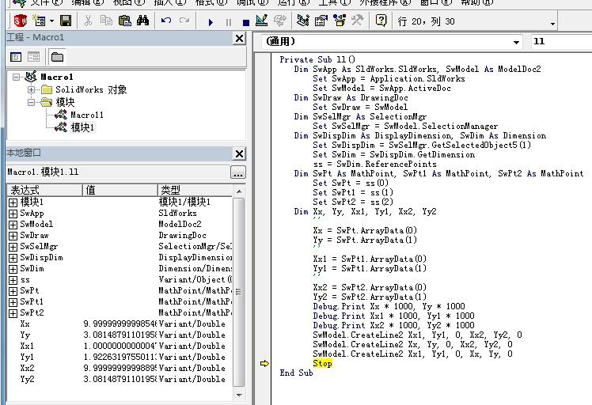Toggle Folders icon in the project panel

click(x=58, y=57)
